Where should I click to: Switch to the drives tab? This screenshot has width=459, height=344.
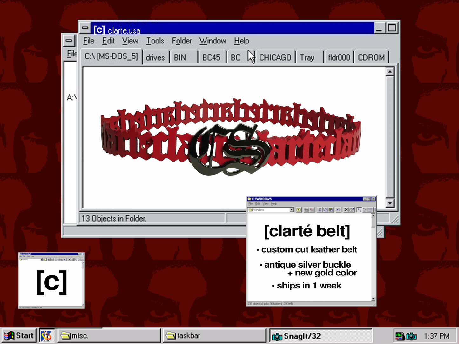click(155, 57)
